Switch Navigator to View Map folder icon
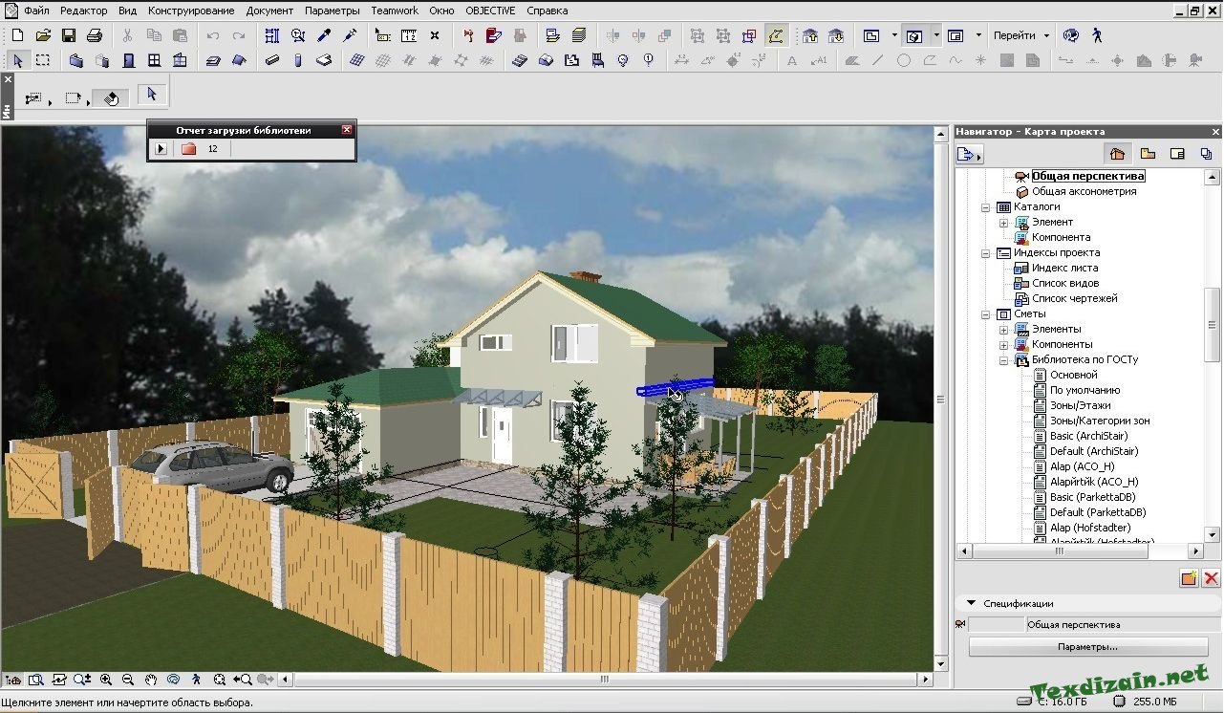Screen dimensions: 1224x713 click(1148, 154)
